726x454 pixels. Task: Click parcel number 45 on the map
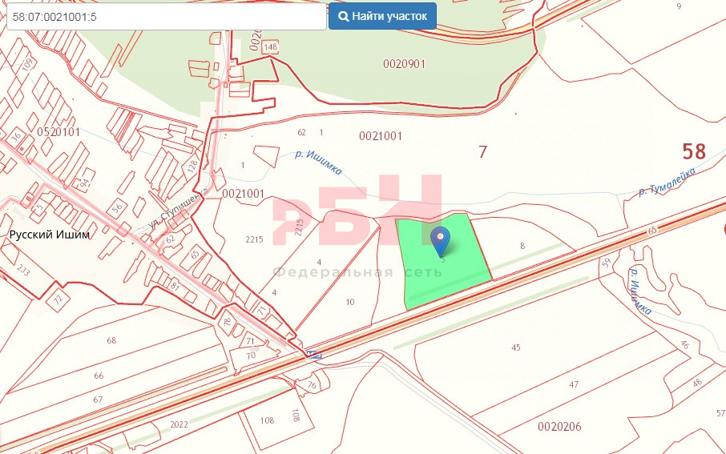coord(516,348)
